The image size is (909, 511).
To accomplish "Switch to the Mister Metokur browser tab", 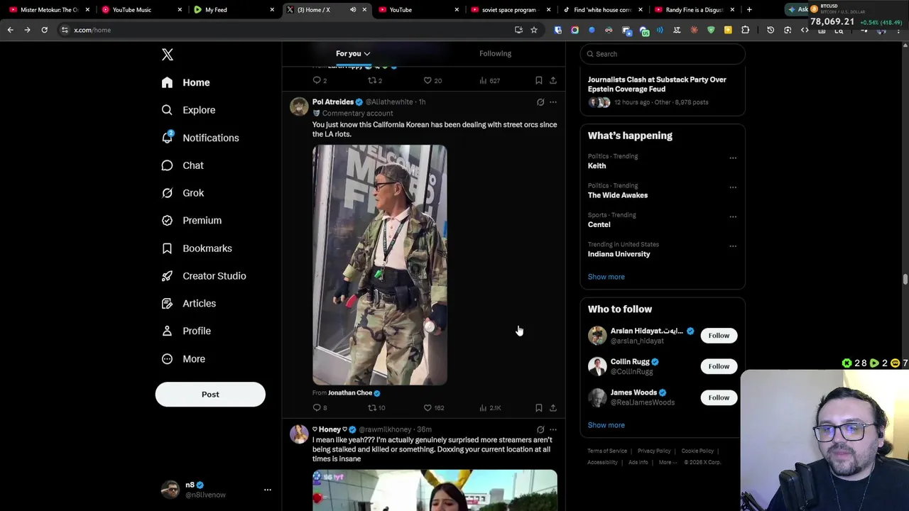I will 50,10.
